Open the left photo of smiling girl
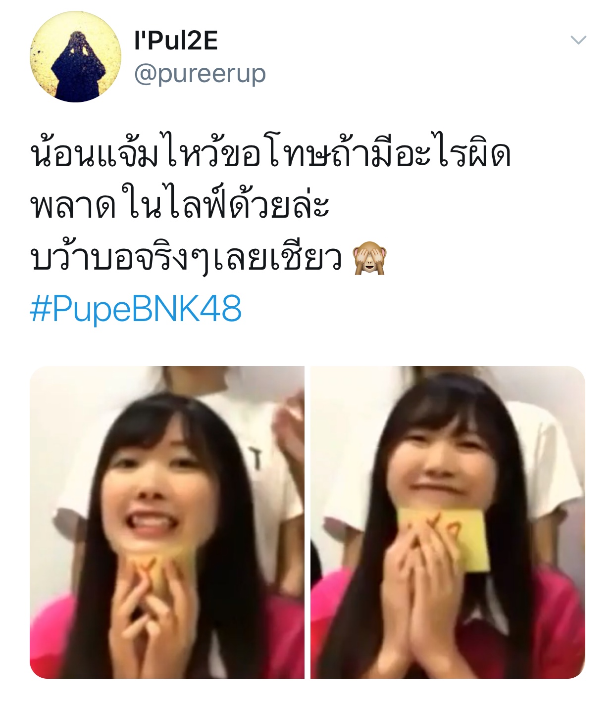This screenshot has width=614, height=703. tap(167, 522)
